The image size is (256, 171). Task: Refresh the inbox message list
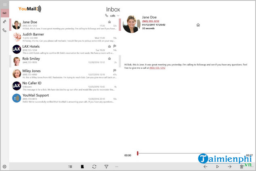click(x=94, y=167)
